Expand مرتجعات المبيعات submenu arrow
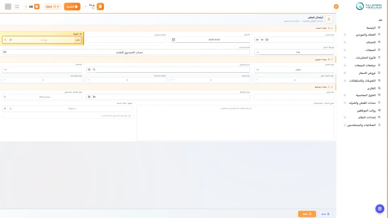388x218 pixels. click(x=345, y=65)
